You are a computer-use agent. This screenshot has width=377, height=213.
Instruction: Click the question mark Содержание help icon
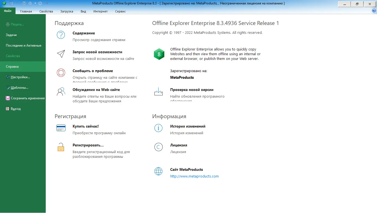(61, 35)
